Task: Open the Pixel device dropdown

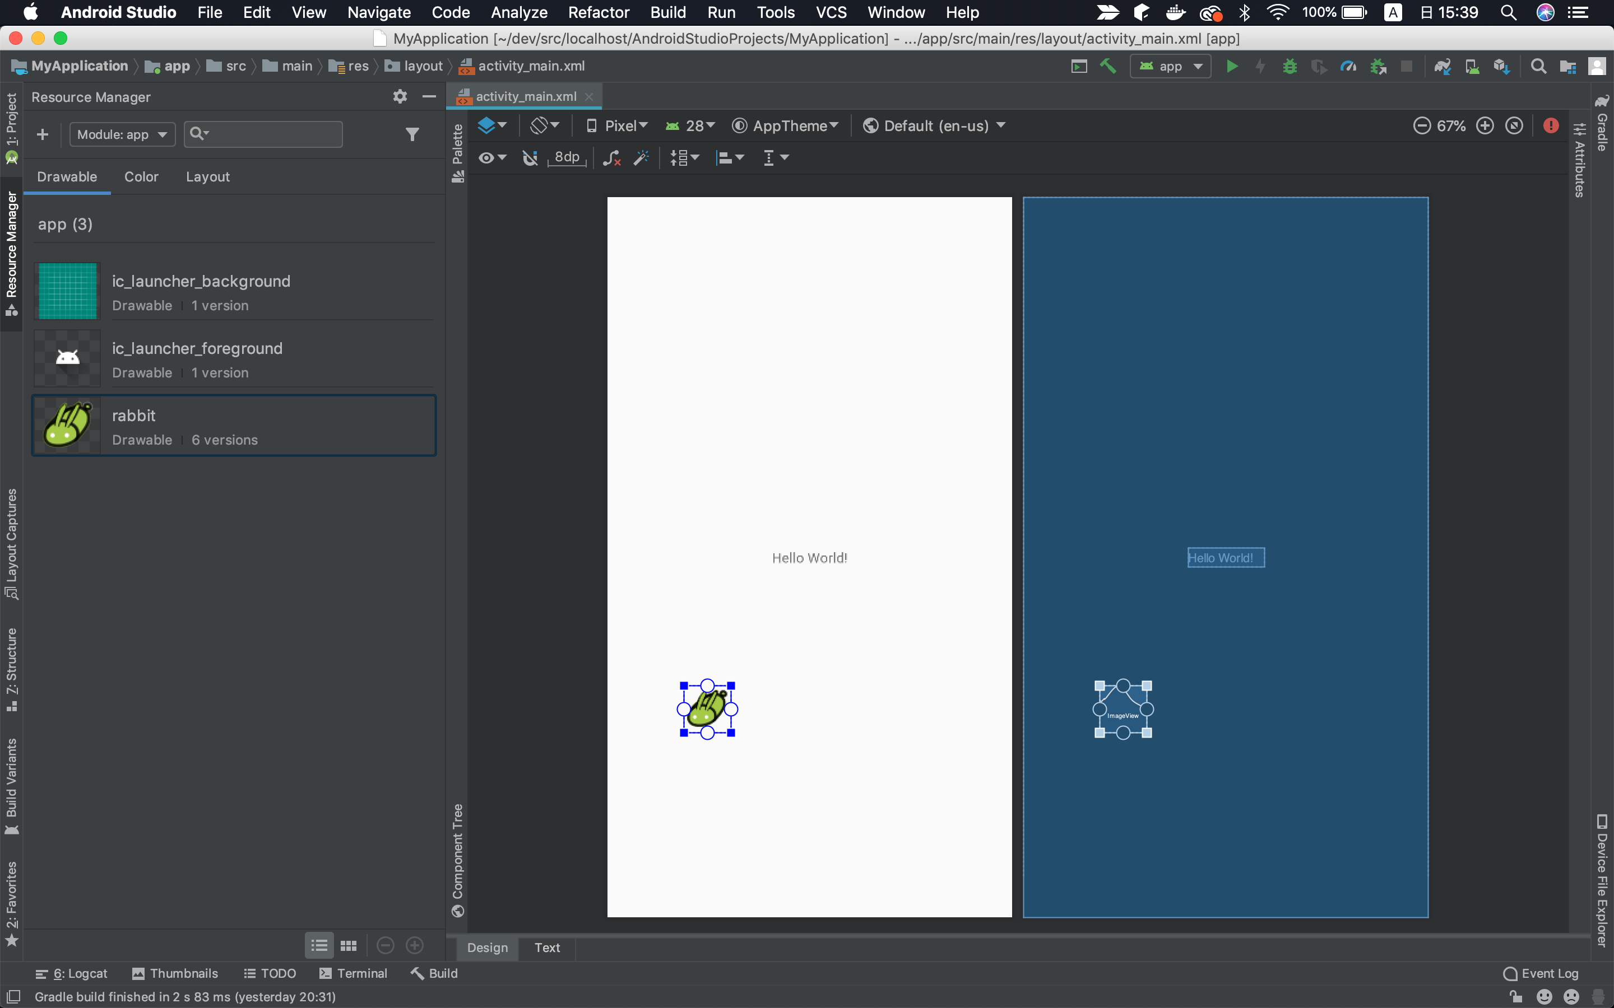Action: click(x=617, y=126)
